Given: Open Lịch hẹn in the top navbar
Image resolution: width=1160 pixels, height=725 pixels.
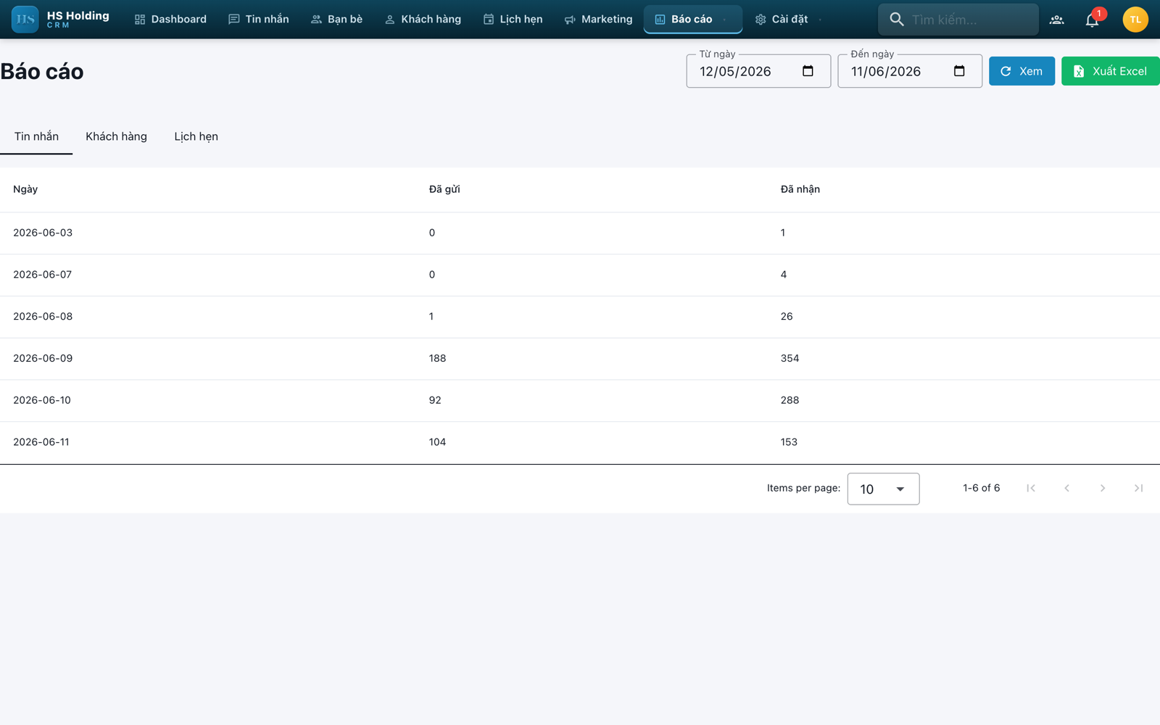Looking at the screenshot, I should point(513,20).
